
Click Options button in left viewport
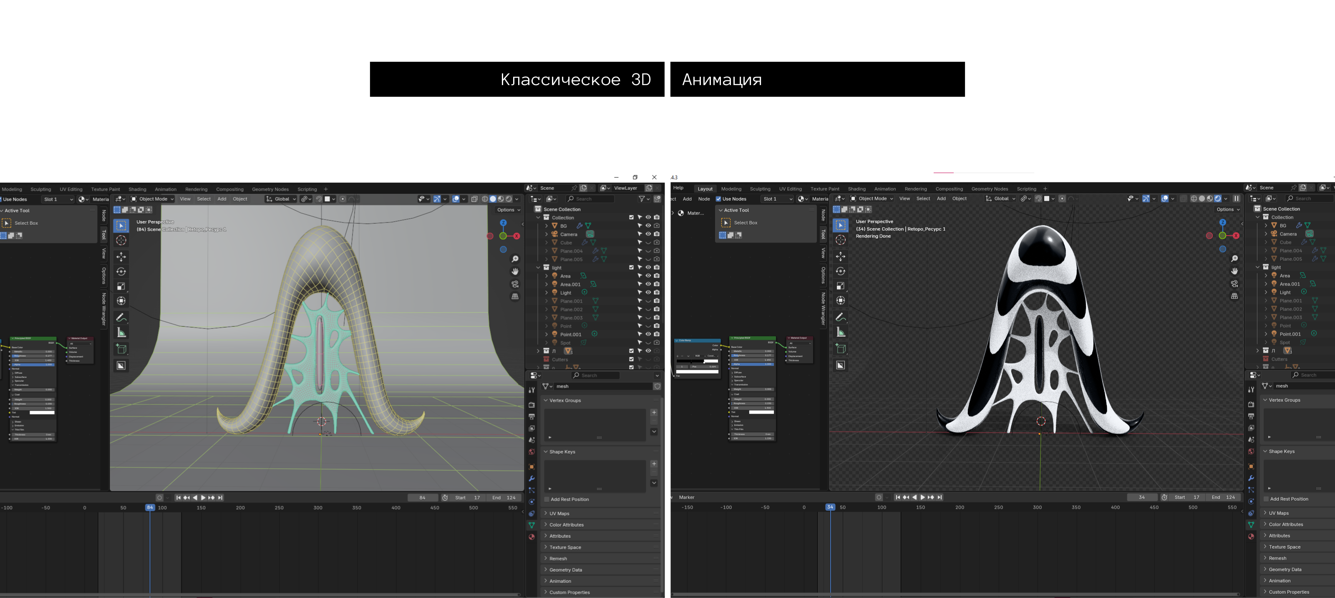tap(508, 210)
